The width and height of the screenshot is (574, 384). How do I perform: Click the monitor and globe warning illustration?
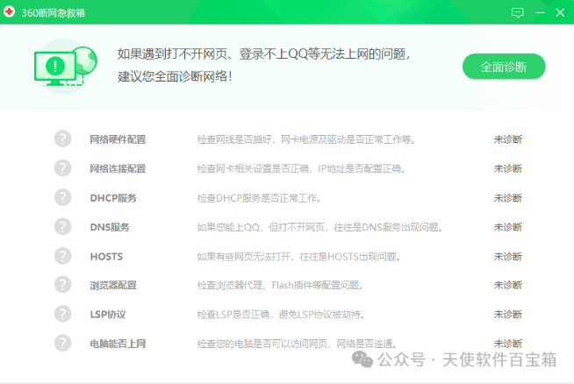coord(65,67)
